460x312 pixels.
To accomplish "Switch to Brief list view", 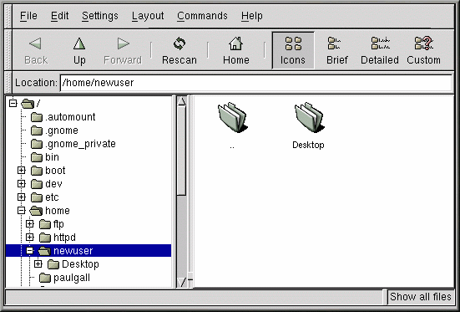I will click(x=336, y=50).
